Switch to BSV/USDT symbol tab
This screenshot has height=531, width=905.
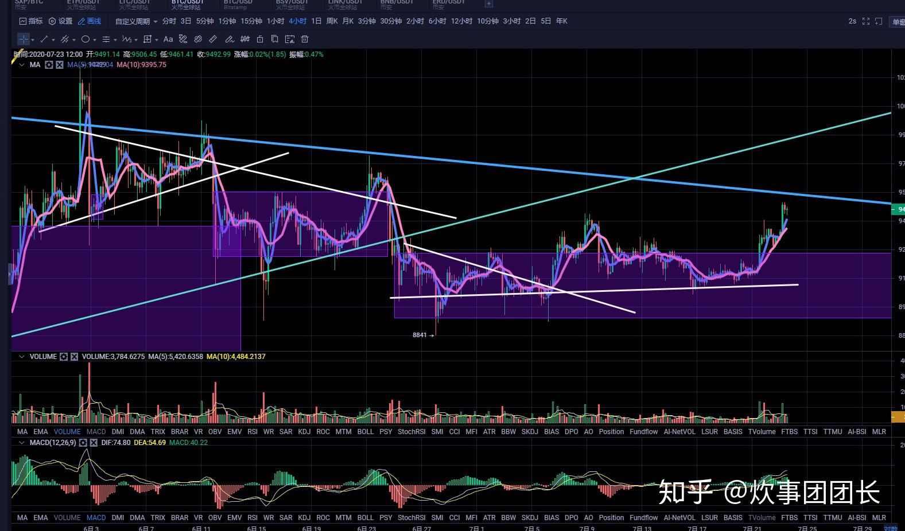(292, 5)
